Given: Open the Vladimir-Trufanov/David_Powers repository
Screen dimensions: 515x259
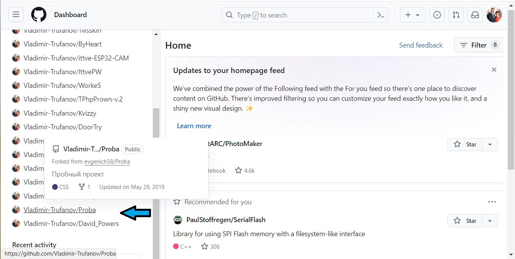Looking at the screenshot, I should tap(71, 224).
